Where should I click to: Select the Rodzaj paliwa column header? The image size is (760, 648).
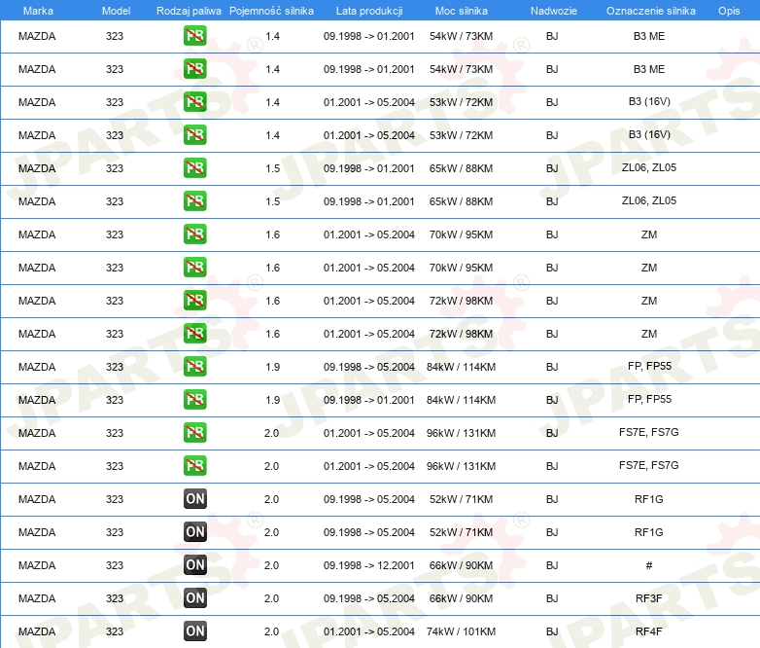tap(189, 11)
